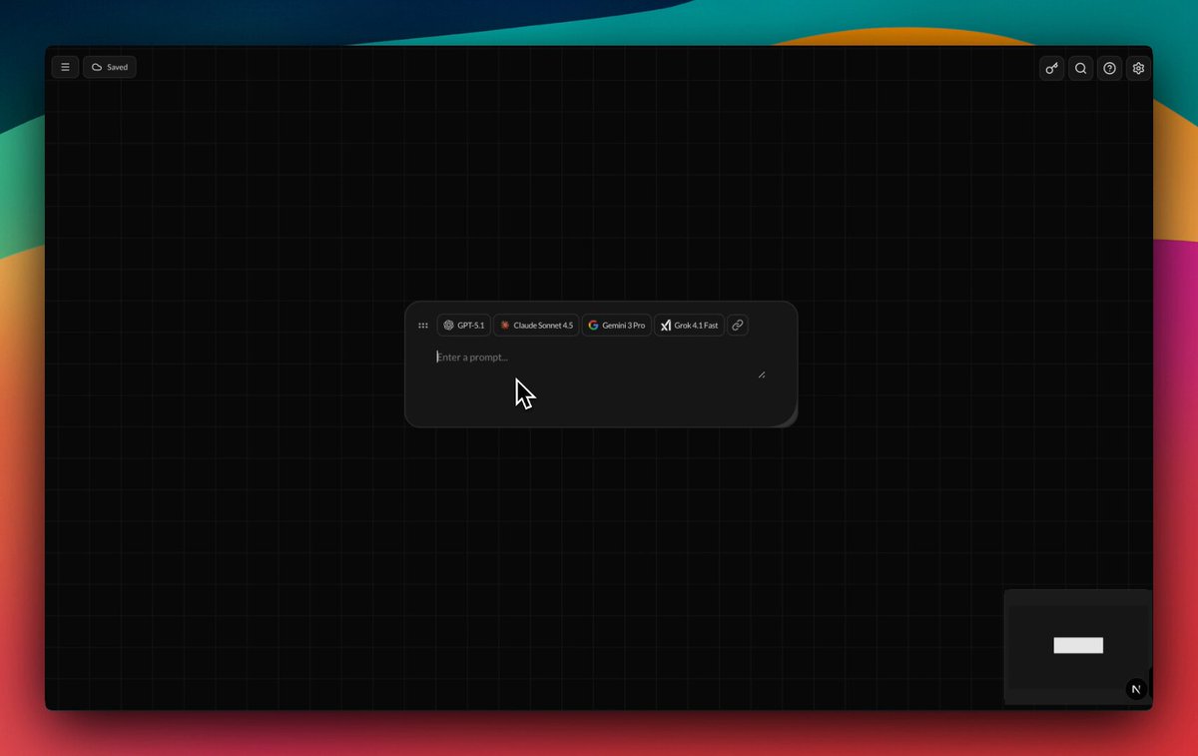The width and height of the screenshot is (1198, 756).
Task: Open the help question mark icon
Action: click(x=1109, y=68)
